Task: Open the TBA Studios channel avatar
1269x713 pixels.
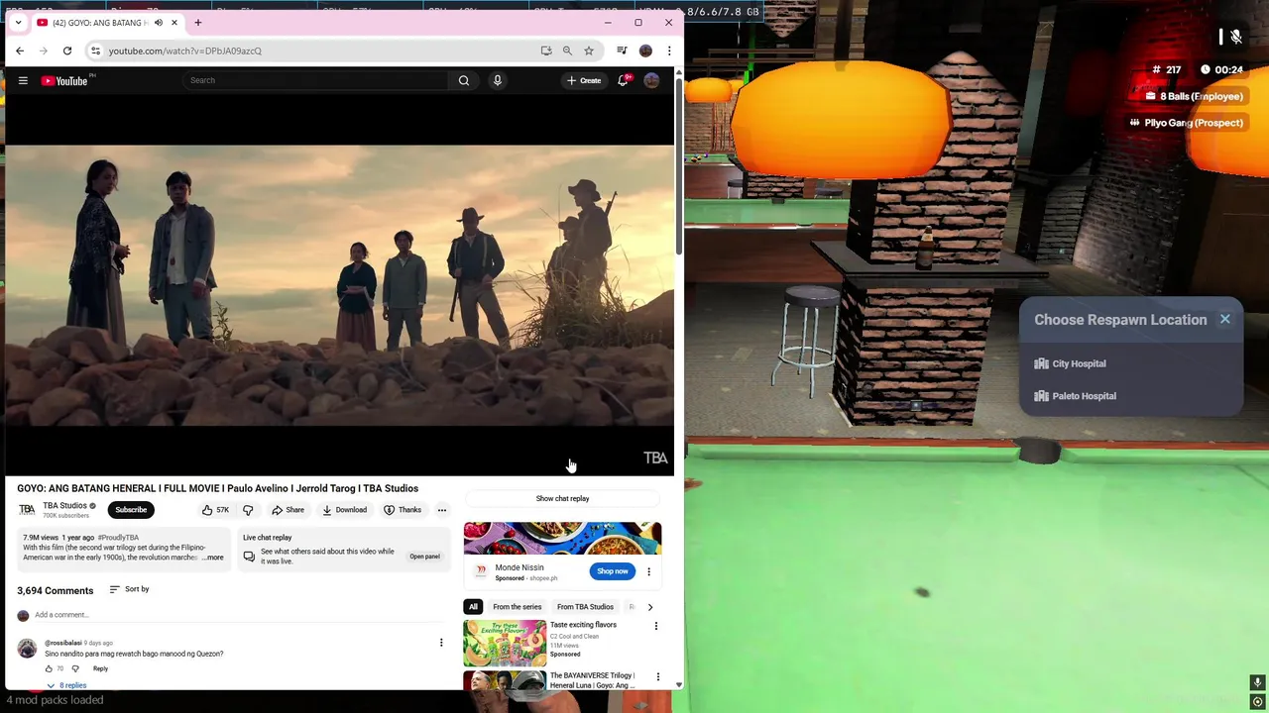Action: [27, 510]
